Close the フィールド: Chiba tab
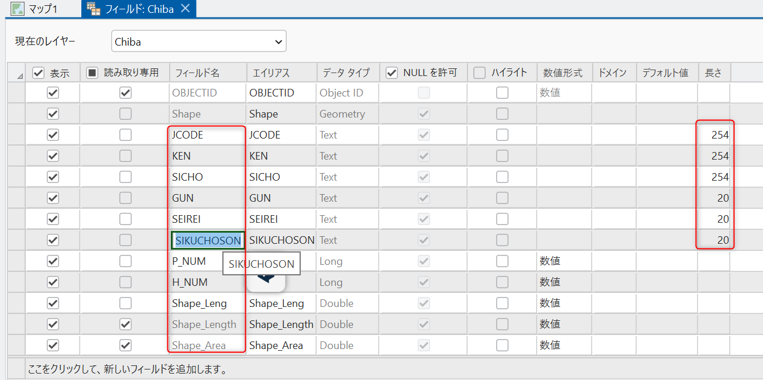 pyautogui.click(x=185, y=9)
